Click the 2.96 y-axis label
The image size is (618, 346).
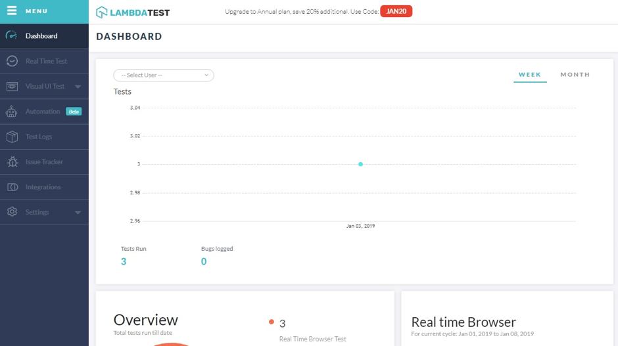135,221
